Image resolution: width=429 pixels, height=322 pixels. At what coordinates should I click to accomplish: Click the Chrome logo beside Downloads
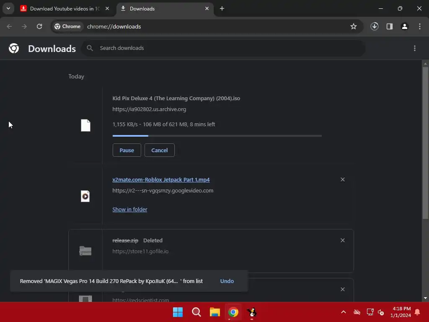14,48
